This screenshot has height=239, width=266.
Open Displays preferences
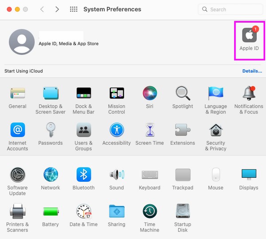249,175
